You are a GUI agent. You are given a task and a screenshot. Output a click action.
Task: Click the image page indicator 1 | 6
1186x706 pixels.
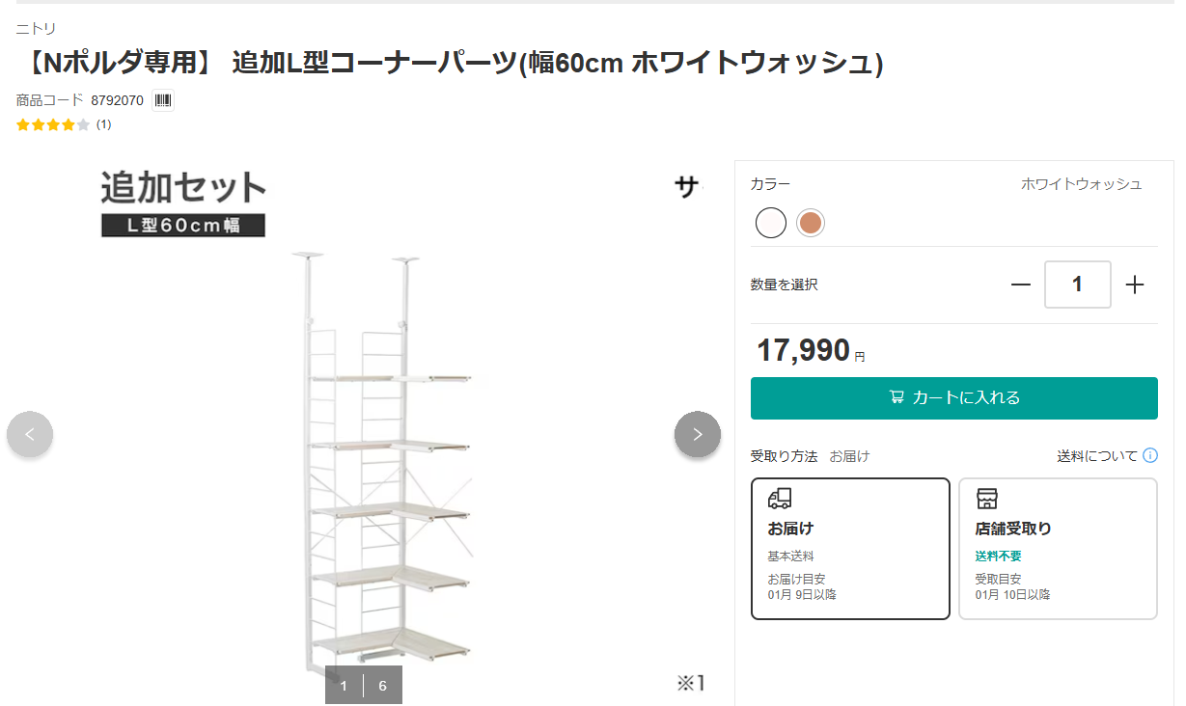(363, 686)
